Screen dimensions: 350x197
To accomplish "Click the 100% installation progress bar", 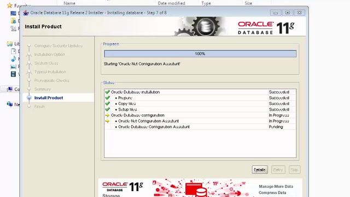I will (200, 54).
